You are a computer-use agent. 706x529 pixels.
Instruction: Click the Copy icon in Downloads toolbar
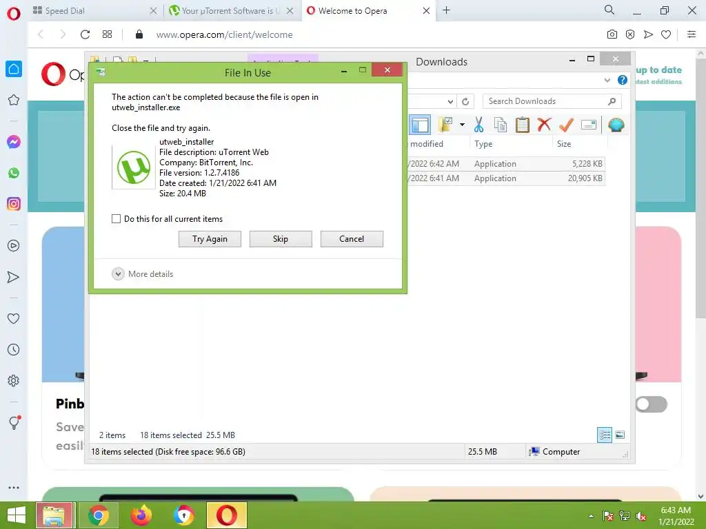point(501,125)
